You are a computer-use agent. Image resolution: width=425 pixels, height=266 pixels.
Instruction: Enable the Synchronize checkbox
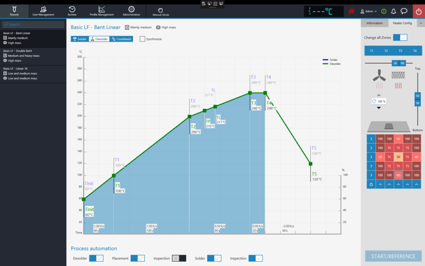[142, 39]
